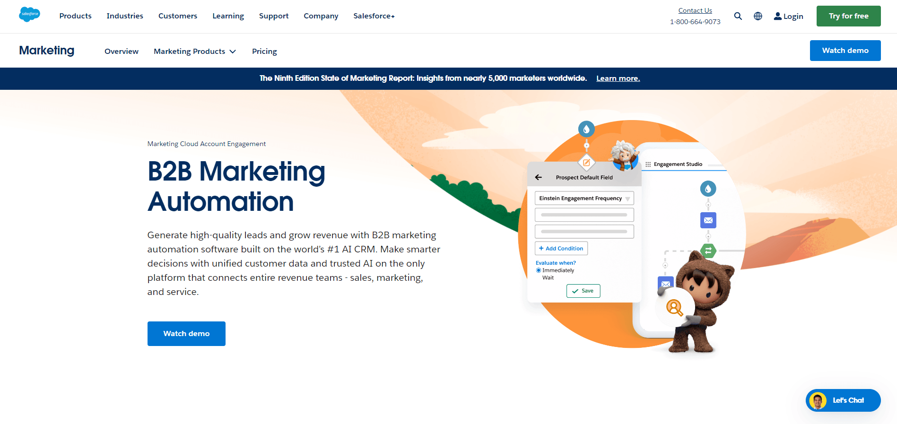Open the globe language selector
This screenshot has width=897, height=424.
pyautogui.click(x=758, y=16)
